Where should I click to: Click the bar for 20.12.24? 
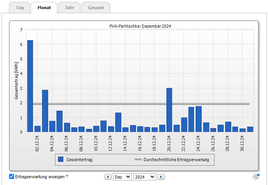click(x=169, y=110)
